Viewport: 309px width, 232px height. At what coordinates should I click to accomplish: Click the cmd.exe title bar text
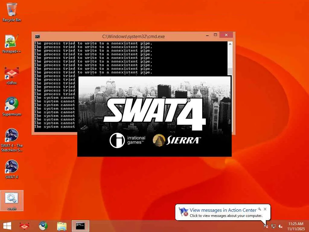[133, 37]
